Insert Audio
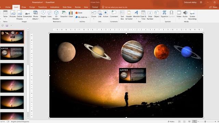 coord(185,14)
